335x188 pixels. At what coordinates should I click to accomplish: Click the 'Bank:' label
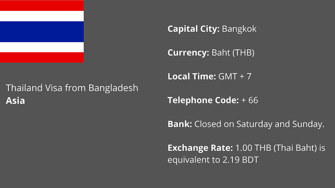[x=180, y=124]
